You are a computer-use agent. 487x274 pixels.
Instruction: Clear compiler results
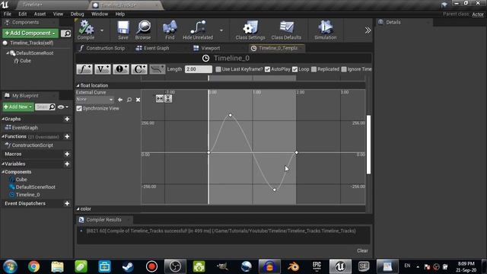tap(362, 250)
